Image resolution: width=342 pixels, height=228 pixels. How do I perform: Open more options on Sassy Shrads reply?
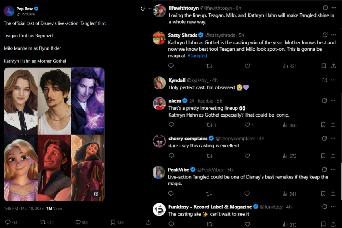333,35
